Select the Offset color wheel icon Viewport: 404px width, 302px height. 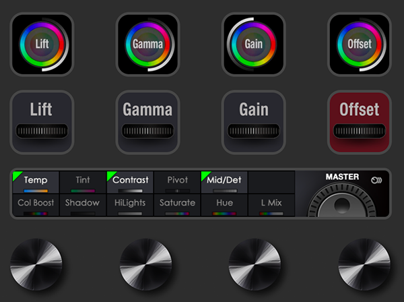pyautogui.click(x=360, y=44)
